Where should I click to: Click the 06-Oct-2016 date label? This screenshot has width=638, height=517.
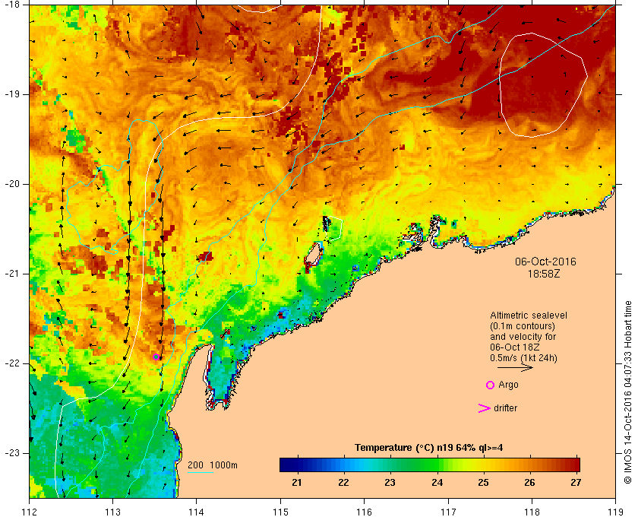(545, 262)
